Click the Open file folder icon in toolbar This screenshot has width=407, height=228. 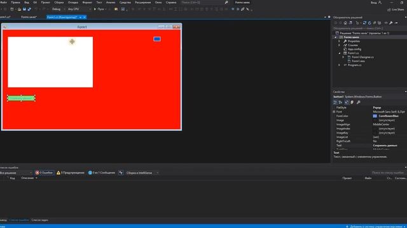click(x=19, y=9)
